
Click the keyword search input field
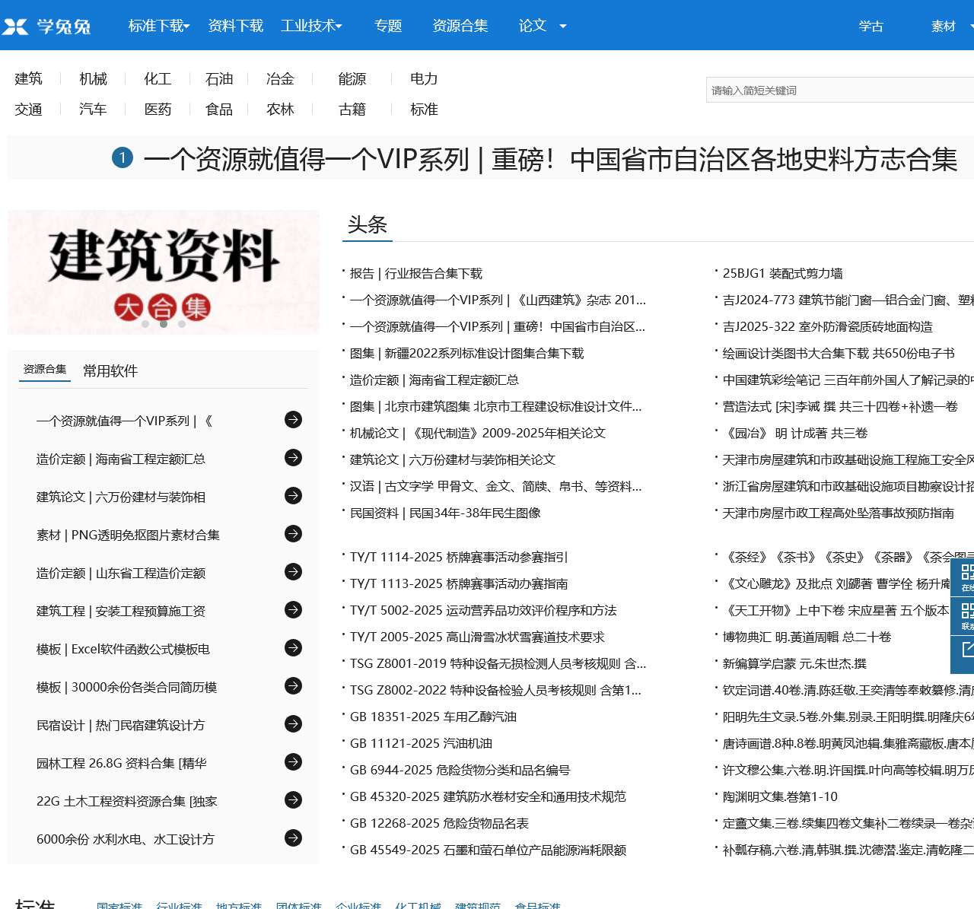pyautogui.click(x=837, y=91)
